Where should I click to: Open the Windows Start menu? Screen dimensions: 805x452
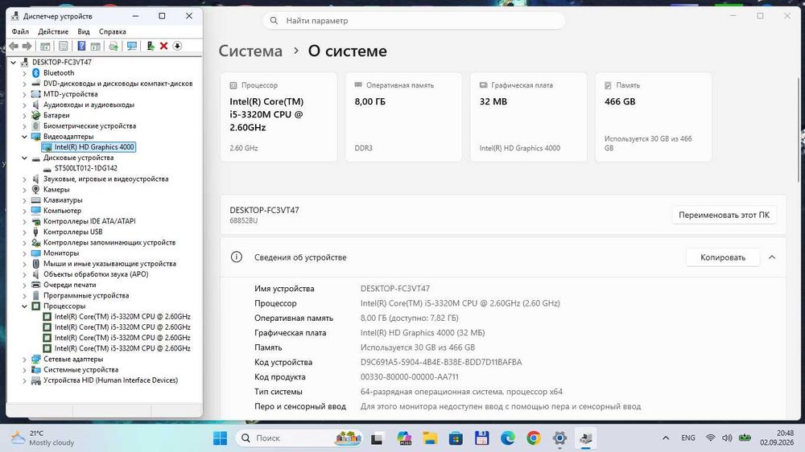tap(221, 438)
